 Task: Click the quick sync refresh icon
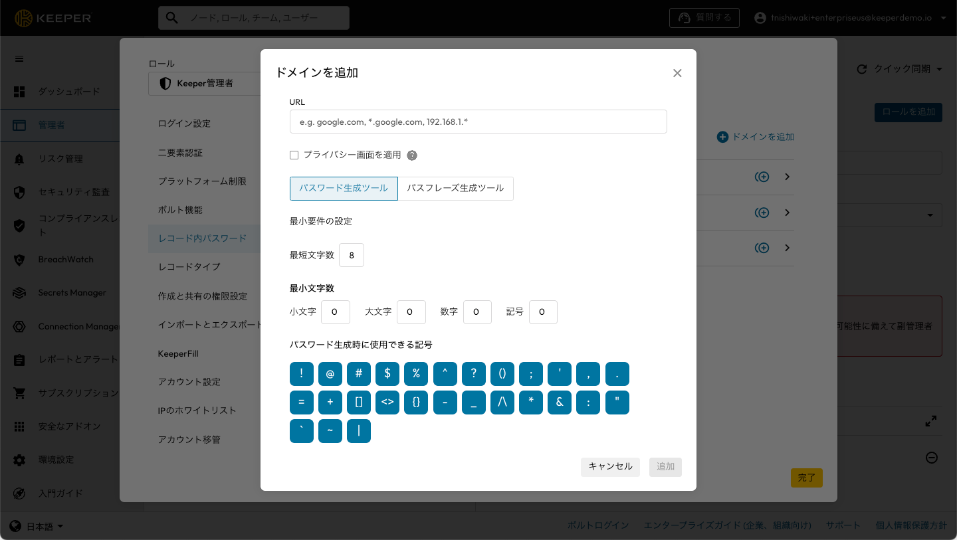[x=862, y=69]
